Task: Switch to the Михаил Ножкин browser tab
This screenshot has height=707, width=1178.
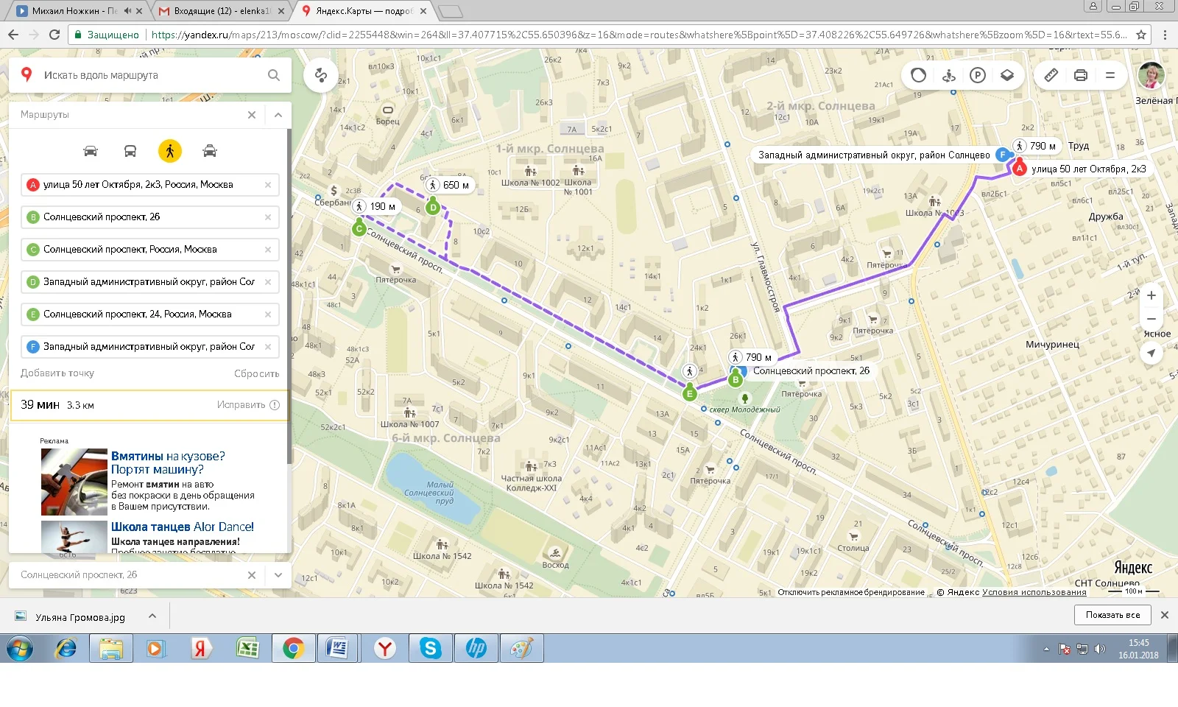Action: pyautogui.click(x=74, y=11)
